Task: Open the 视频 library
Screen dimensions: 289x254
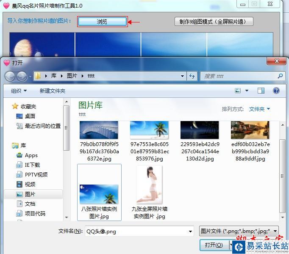Action: pos(30,185)
